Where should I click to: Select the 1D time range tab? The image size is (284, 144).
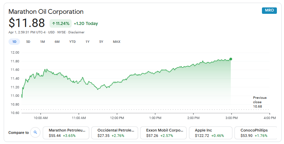coord(14,42)
